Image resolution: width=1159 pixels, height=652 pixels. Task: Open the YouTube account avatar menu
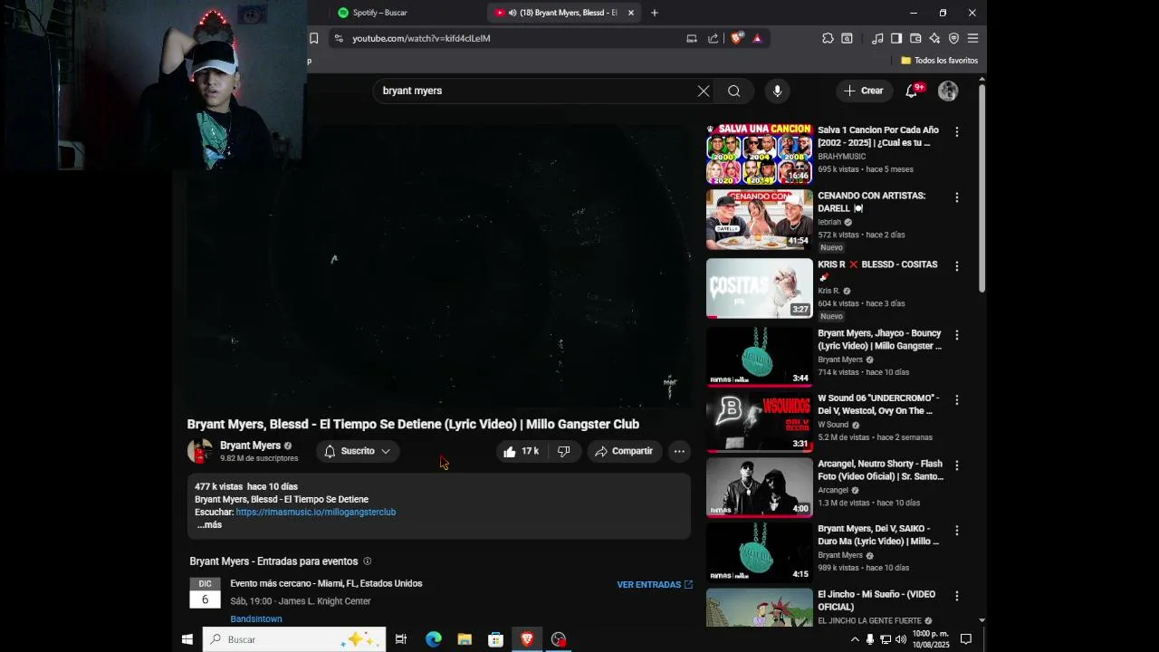pos(948,91)
